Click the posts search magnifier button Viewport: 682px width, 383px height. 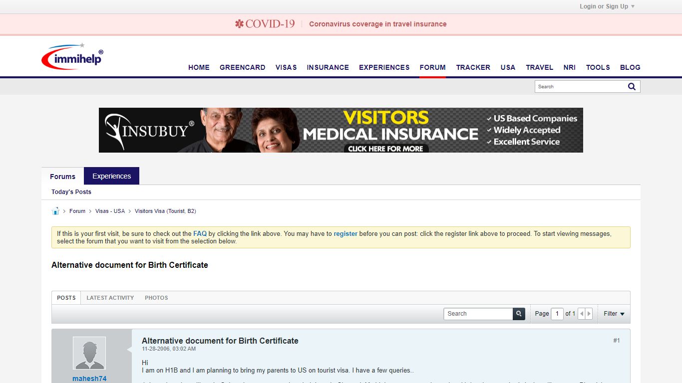519,314
